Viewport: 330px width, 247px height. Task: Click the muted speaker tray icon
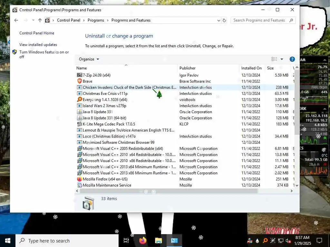coord(288,241)
